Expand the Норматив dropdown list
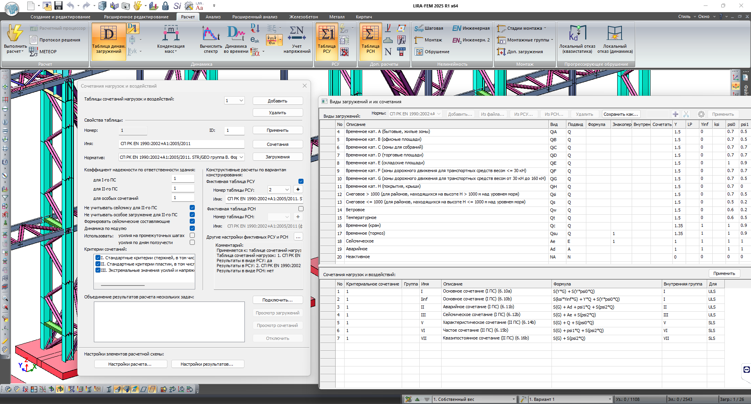 pyautogui.click(x=241, y=157)
